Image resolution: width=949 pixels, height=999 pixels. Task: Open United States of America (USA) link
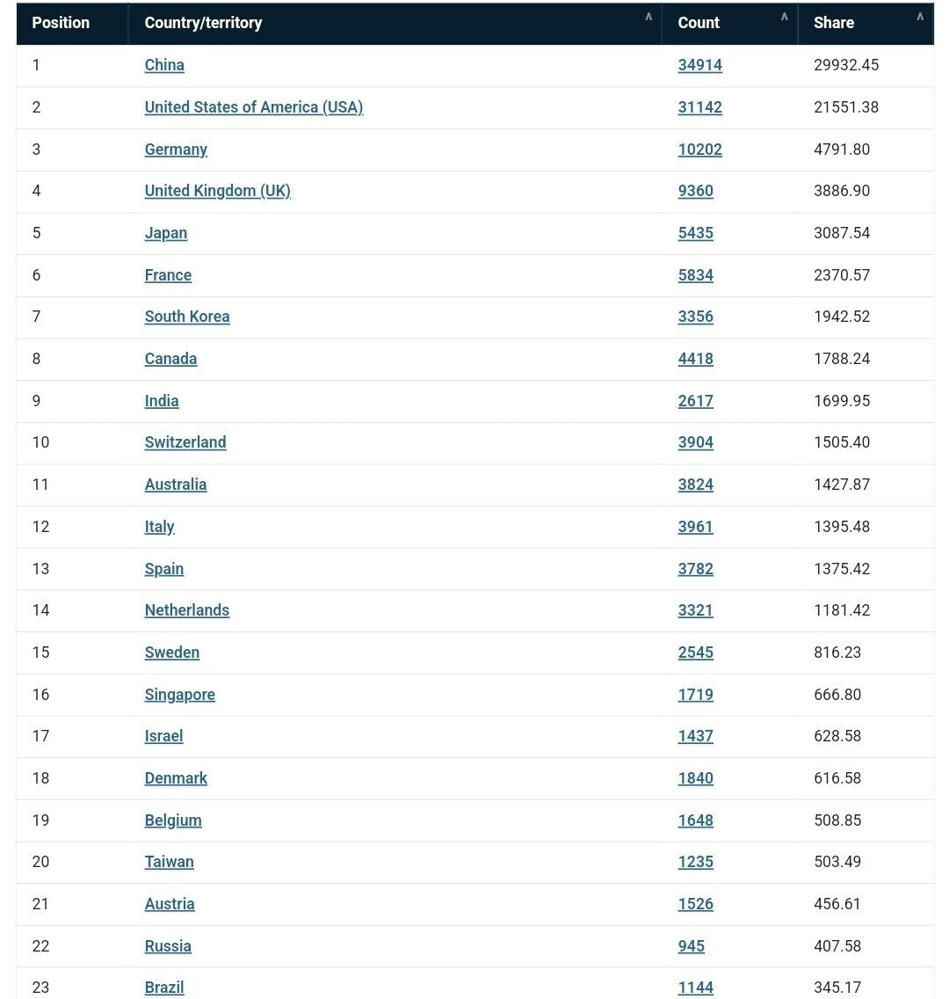pyautogui.click(x=253, y=107)
